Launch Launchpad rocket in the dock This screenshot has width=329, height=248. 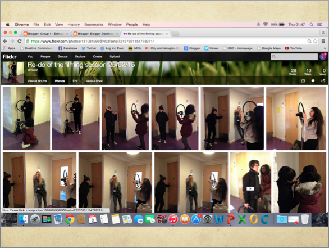point(35,219)
